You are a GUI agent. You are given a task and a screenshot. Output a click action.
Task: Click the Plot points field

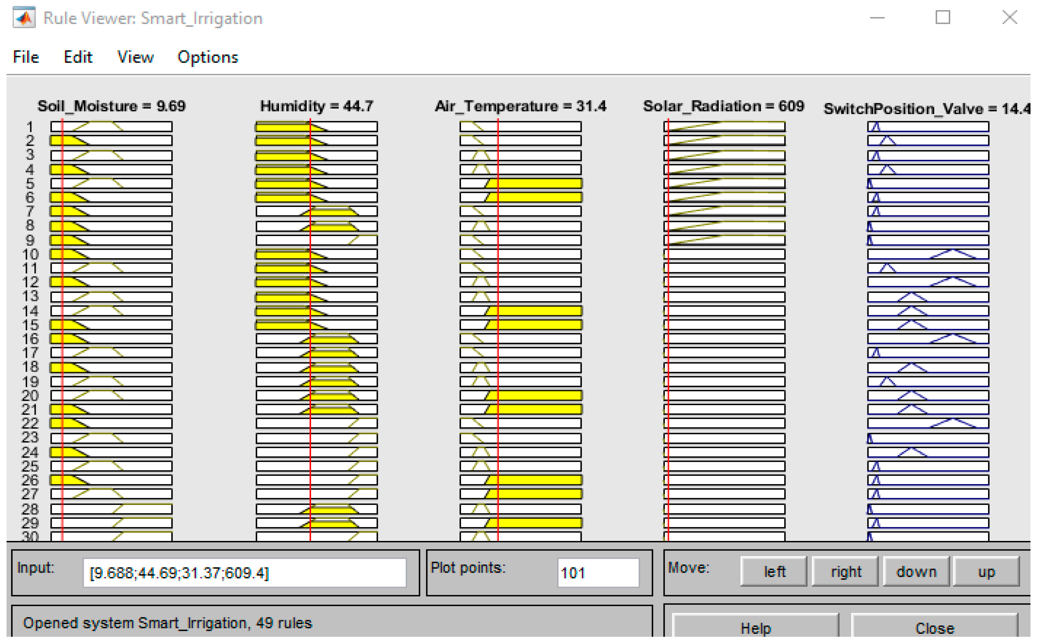598,573
